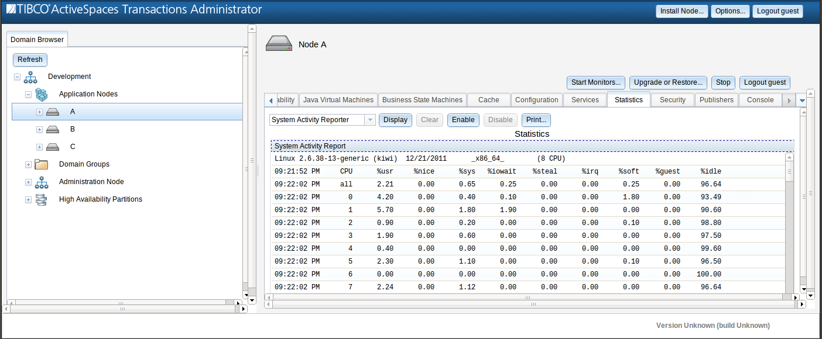822x339 pixels.
Task: Click the Node A icon in the detail header
Action: (279, 43)
